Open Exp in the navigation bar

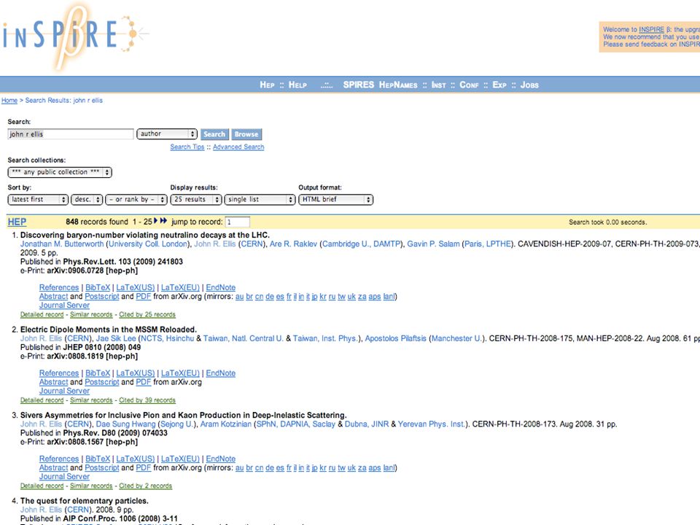click(499, 85)
